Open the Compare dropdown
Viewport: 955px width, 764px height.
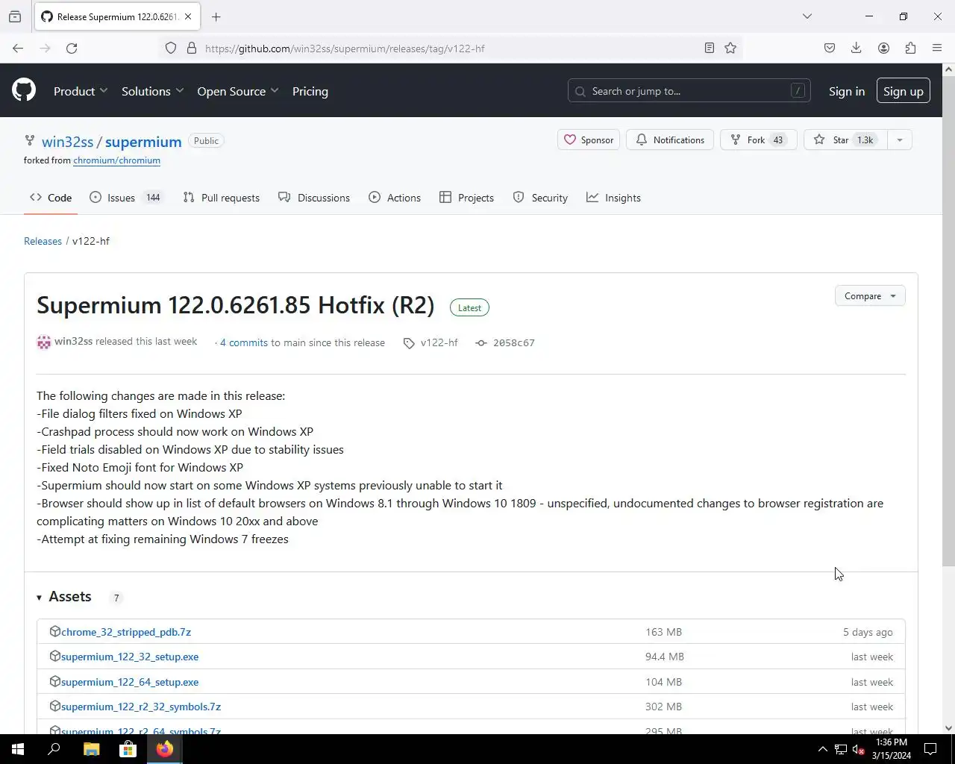[x=870, y=295]
